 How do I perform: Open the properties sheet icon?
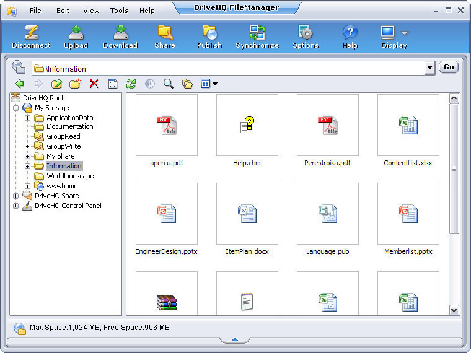[113, 84]
